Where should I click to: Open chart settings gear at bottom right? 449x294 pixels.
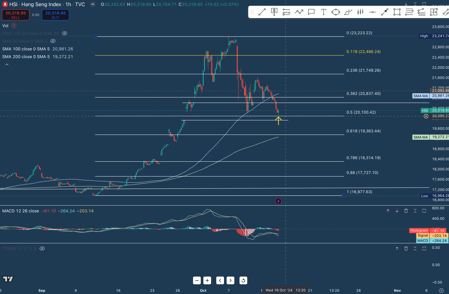coord(442,290)
